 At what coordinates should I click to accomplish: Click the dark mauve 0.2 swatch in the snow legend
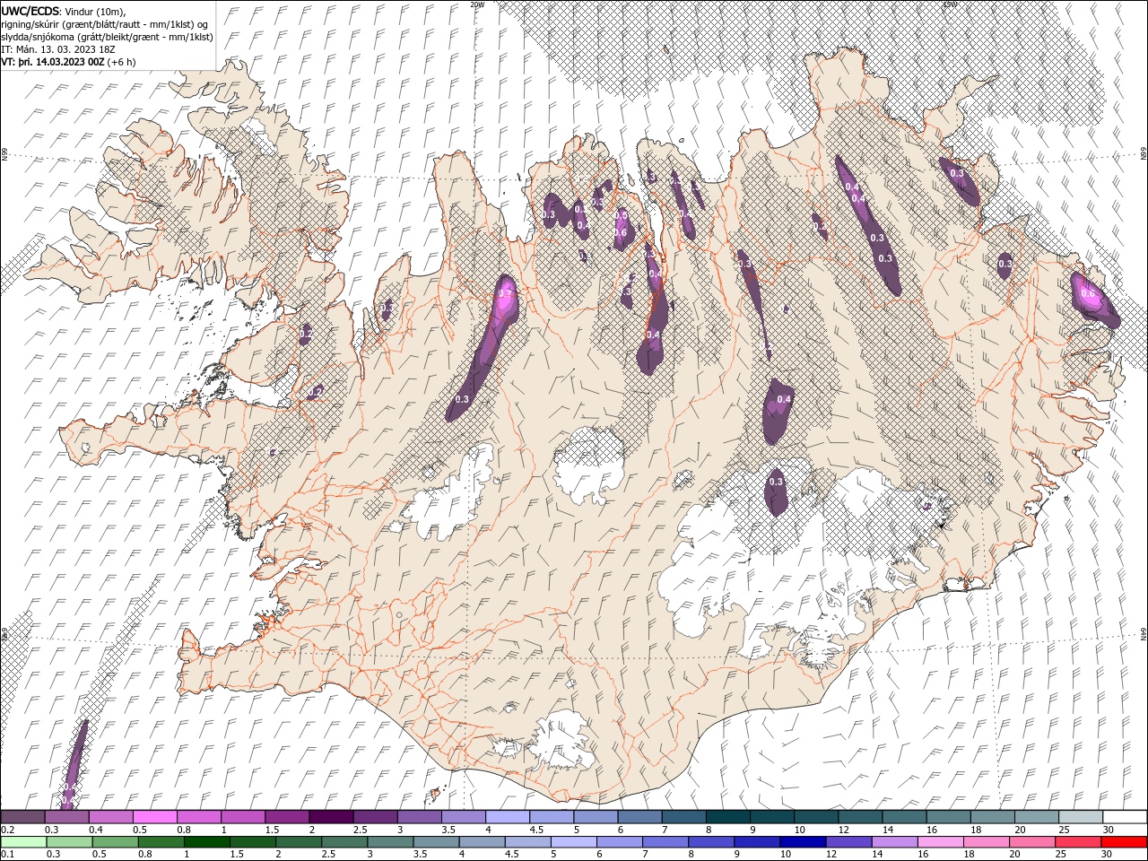coord(22,817)
